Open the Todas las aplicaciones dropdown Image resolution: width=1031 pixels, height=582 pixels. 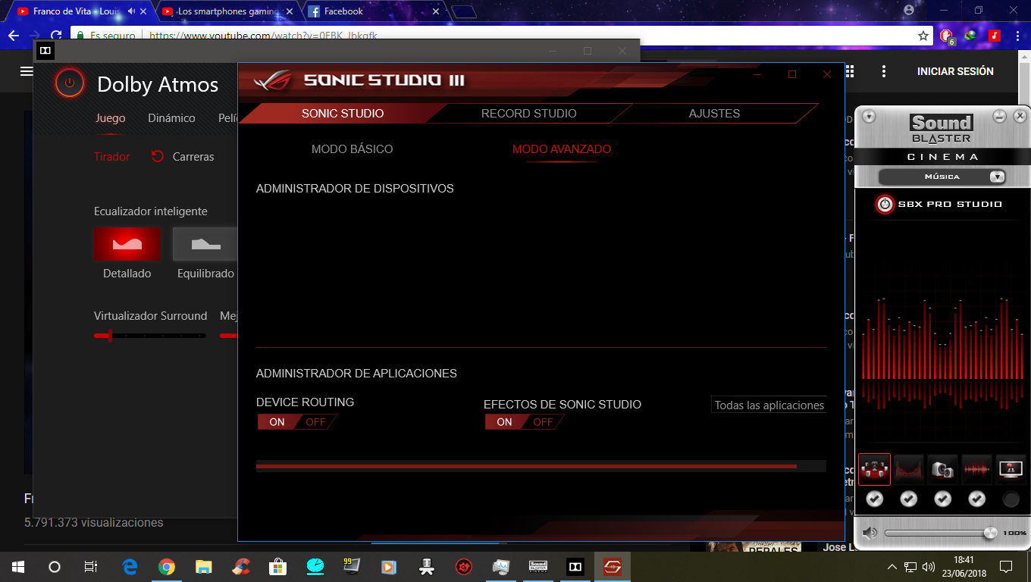(x=769, y=405)
